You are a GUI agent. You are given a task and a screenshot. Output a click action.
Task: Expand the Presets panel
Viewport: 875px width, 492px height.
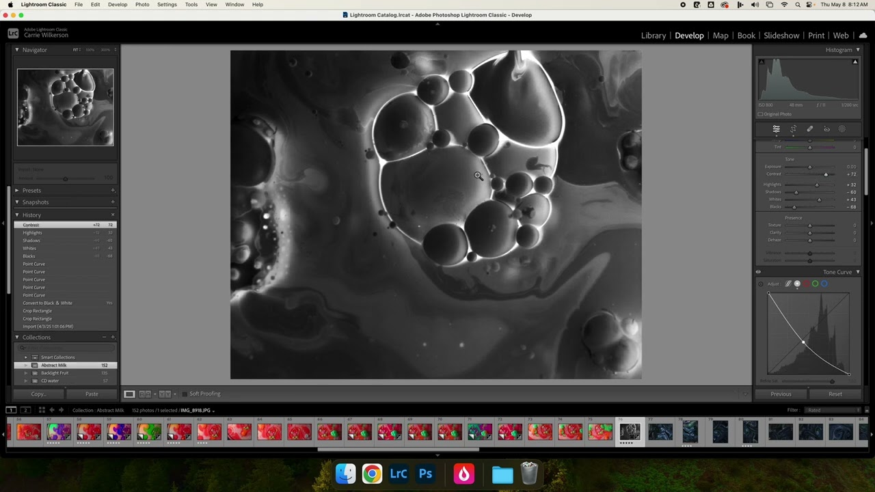[17, 191]
